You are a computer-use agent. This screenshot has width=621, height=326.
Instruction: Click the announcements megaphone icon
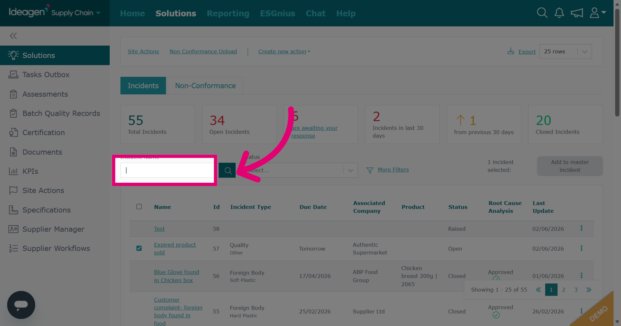click(x=577, y=13)
